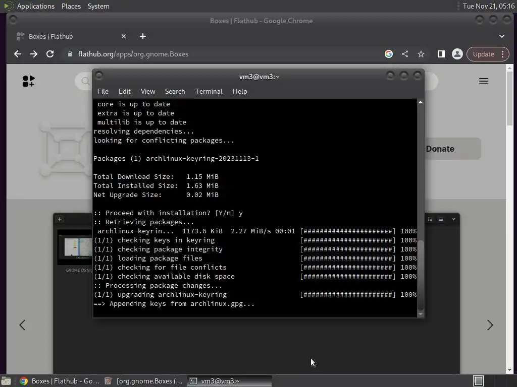This screenshot has width=517, height=387.
Task: Click the Donate button
Action: (x=452, y=149)
